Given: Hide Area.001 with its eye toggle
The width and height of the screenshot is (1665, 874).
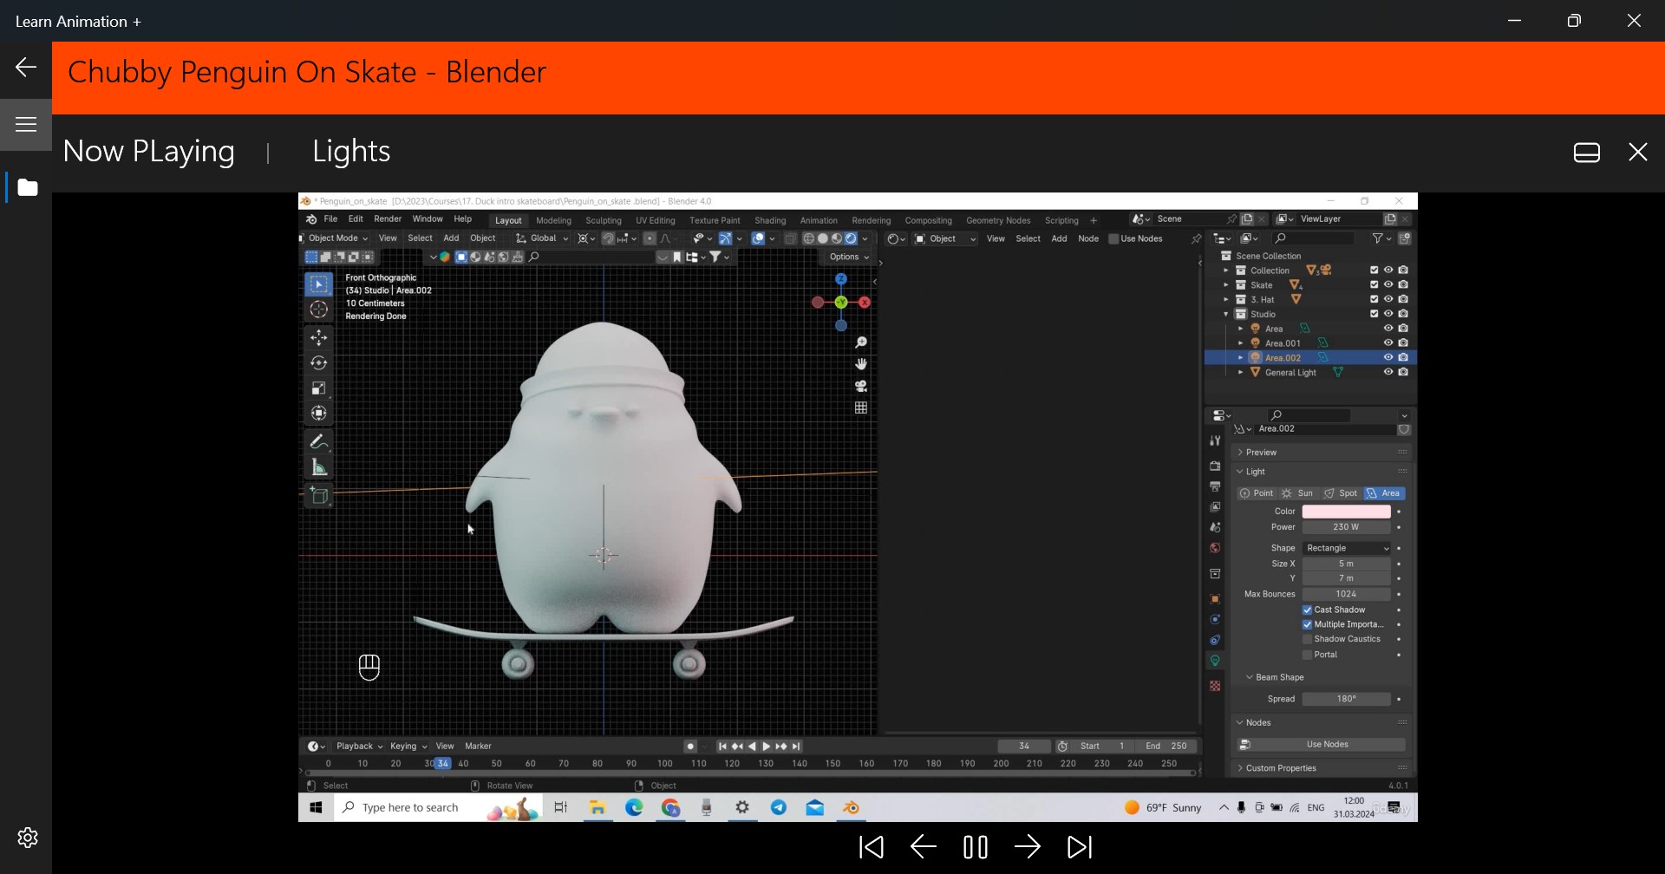Looking at the screenshot, I should pyautogui.click(x=1388, y=342).
